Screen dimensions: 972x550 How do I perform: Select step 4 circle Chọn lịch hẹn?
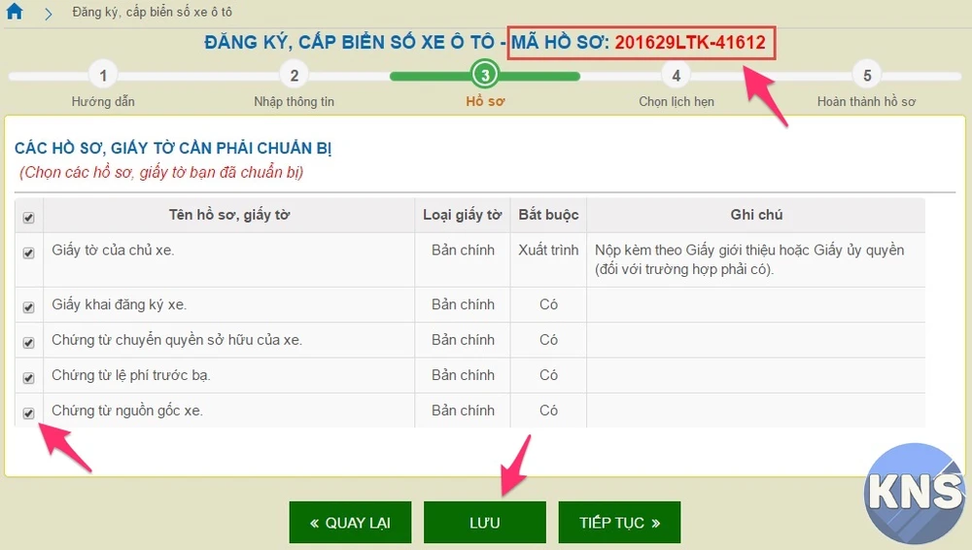point(677,76)
